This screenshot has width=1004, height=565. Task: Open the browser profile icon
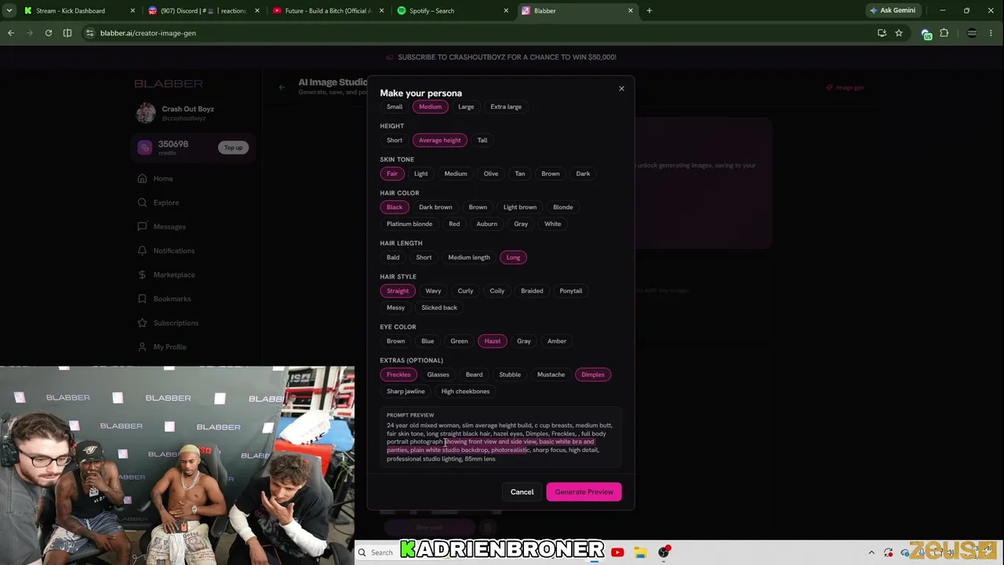(x=972, y=33)
